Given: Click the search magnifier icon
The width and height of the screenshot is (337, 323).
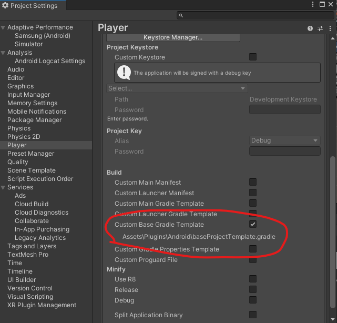Looking at the screenshot, I should (181, 15).
